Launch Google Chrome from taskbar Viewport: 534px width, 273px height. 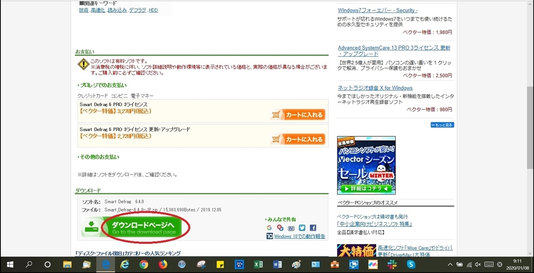coord(144,265)
